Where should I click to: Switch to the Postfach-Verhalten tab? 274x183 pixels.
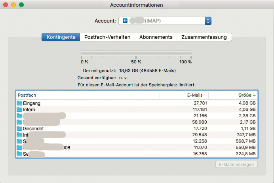coord(107,37)
